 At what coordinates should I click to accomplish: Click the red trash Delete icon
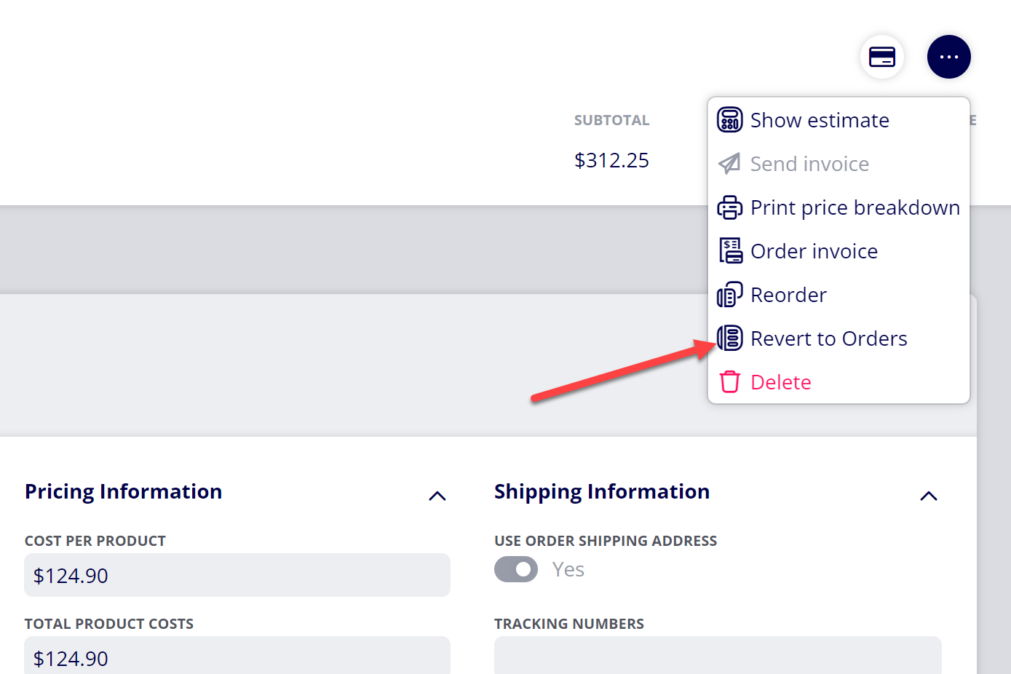(x=729, y=382)
